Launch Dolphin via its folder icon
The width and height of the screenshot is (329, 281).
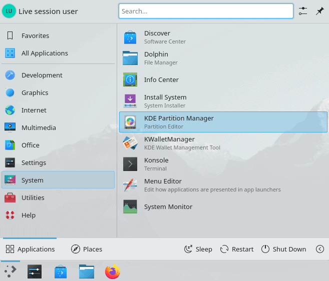(x=130, y=58)
